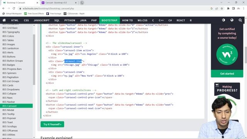The width and height of the screenshot is (247, 139).
Task: Toggle dark mode contrast icon
Action: coord(223,20)
